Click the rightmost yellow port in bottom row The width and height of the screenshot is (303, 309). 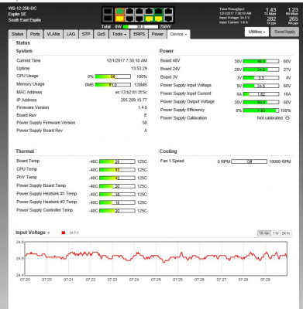tap(158, 19)
